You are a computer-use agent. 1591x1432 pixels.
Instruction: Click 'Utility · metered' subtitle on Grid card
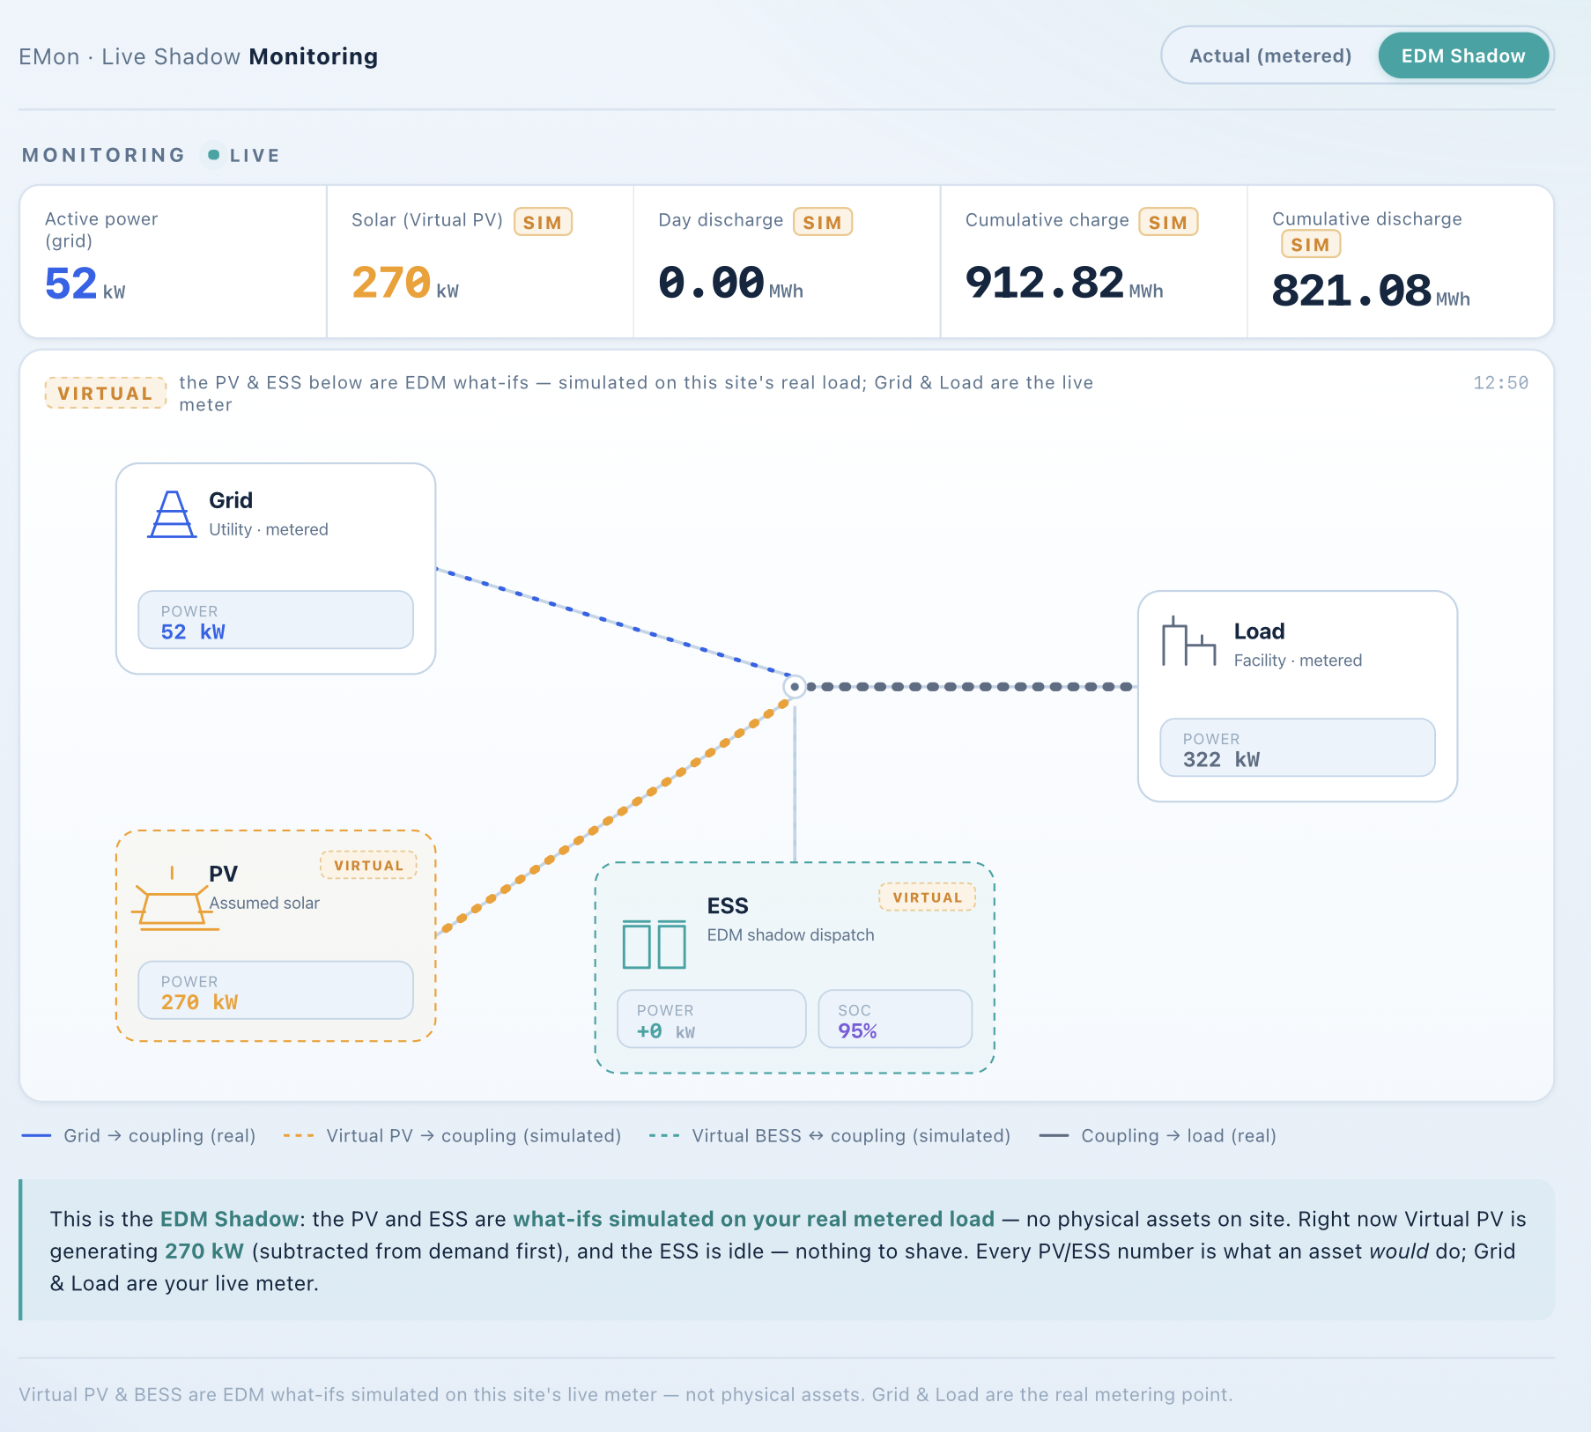click(269, 529)
